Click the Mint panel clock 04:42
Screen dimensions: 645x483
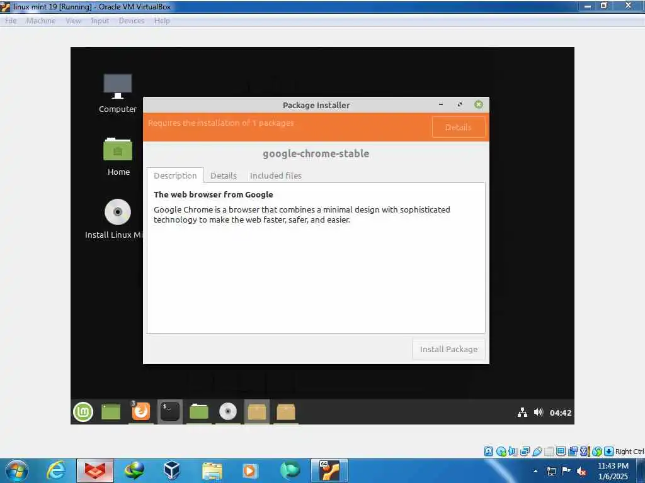coord(561,413)
